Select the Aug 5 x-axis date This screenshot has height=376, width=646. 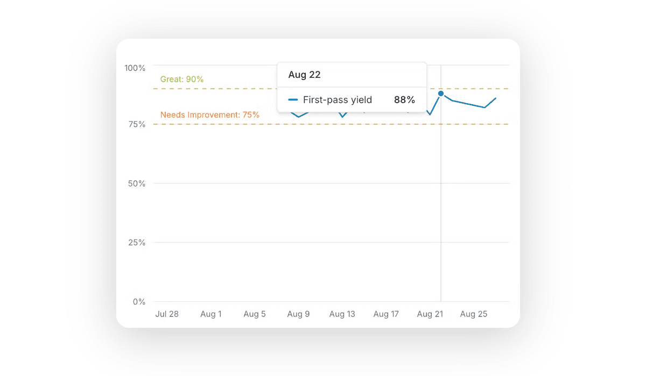click(x=255, y=314)
